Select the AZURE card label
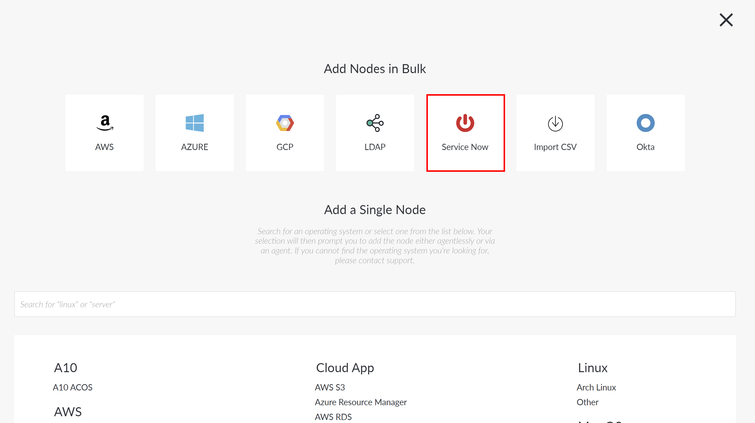Screen dimensions: 755x423 pyautogui.click(x=195, y=147)
